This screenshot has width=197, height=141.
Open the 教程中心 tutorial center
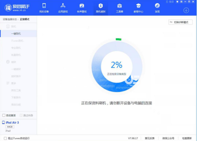pyautogui.click(x=138, y=8)
